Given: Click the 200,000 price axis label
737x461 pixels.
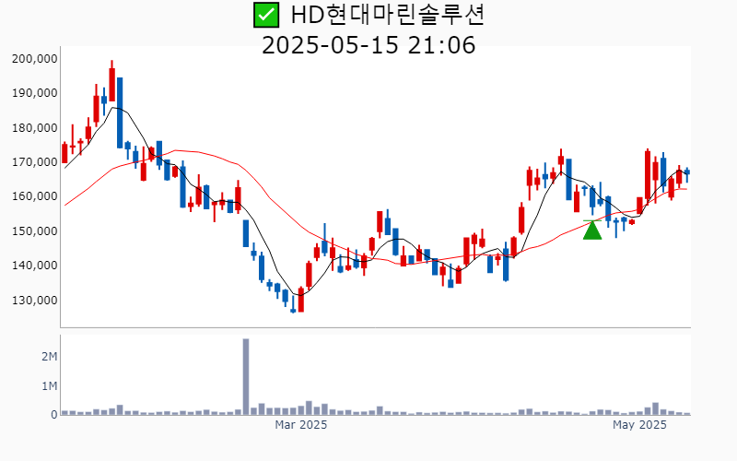Looking at the screenshot, I should click(x=35, y=59).
